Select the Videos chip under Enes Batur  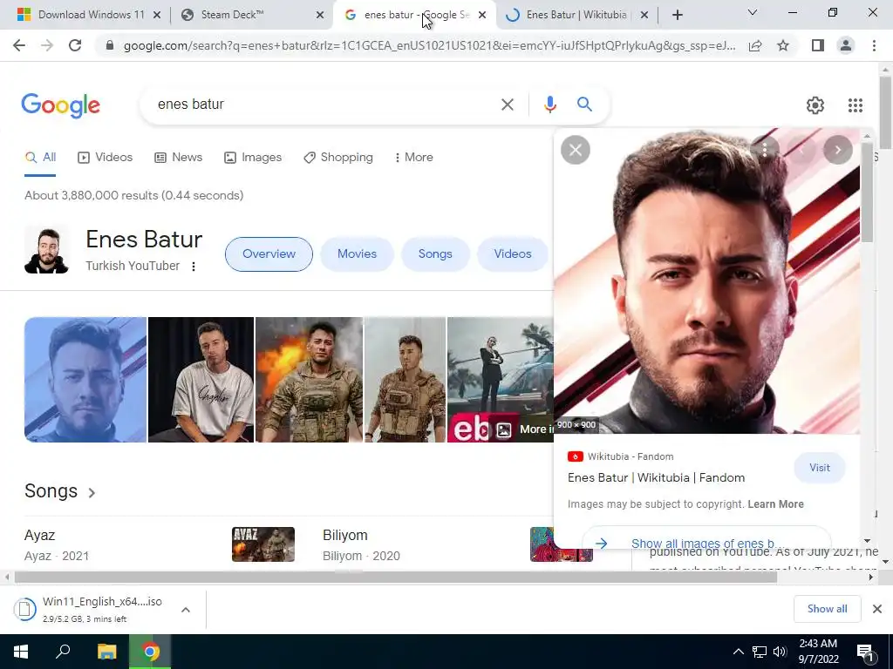click(513, 254)
